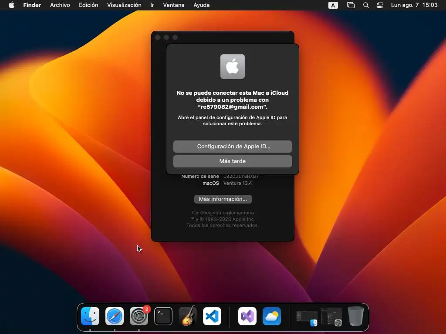Open the Edición menu
446x334 pixels.
coord(88,5)
